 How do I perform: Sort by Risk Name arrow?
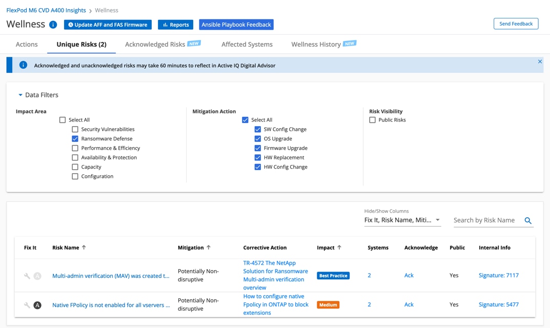pyautogui.click(x=84, y=248)
